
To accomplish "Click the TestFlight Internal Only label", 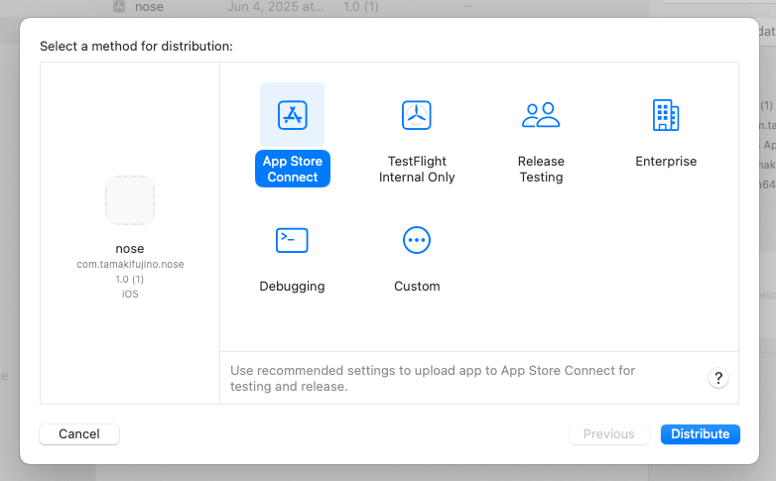I will pyautogui.click(x=417, y=170).
